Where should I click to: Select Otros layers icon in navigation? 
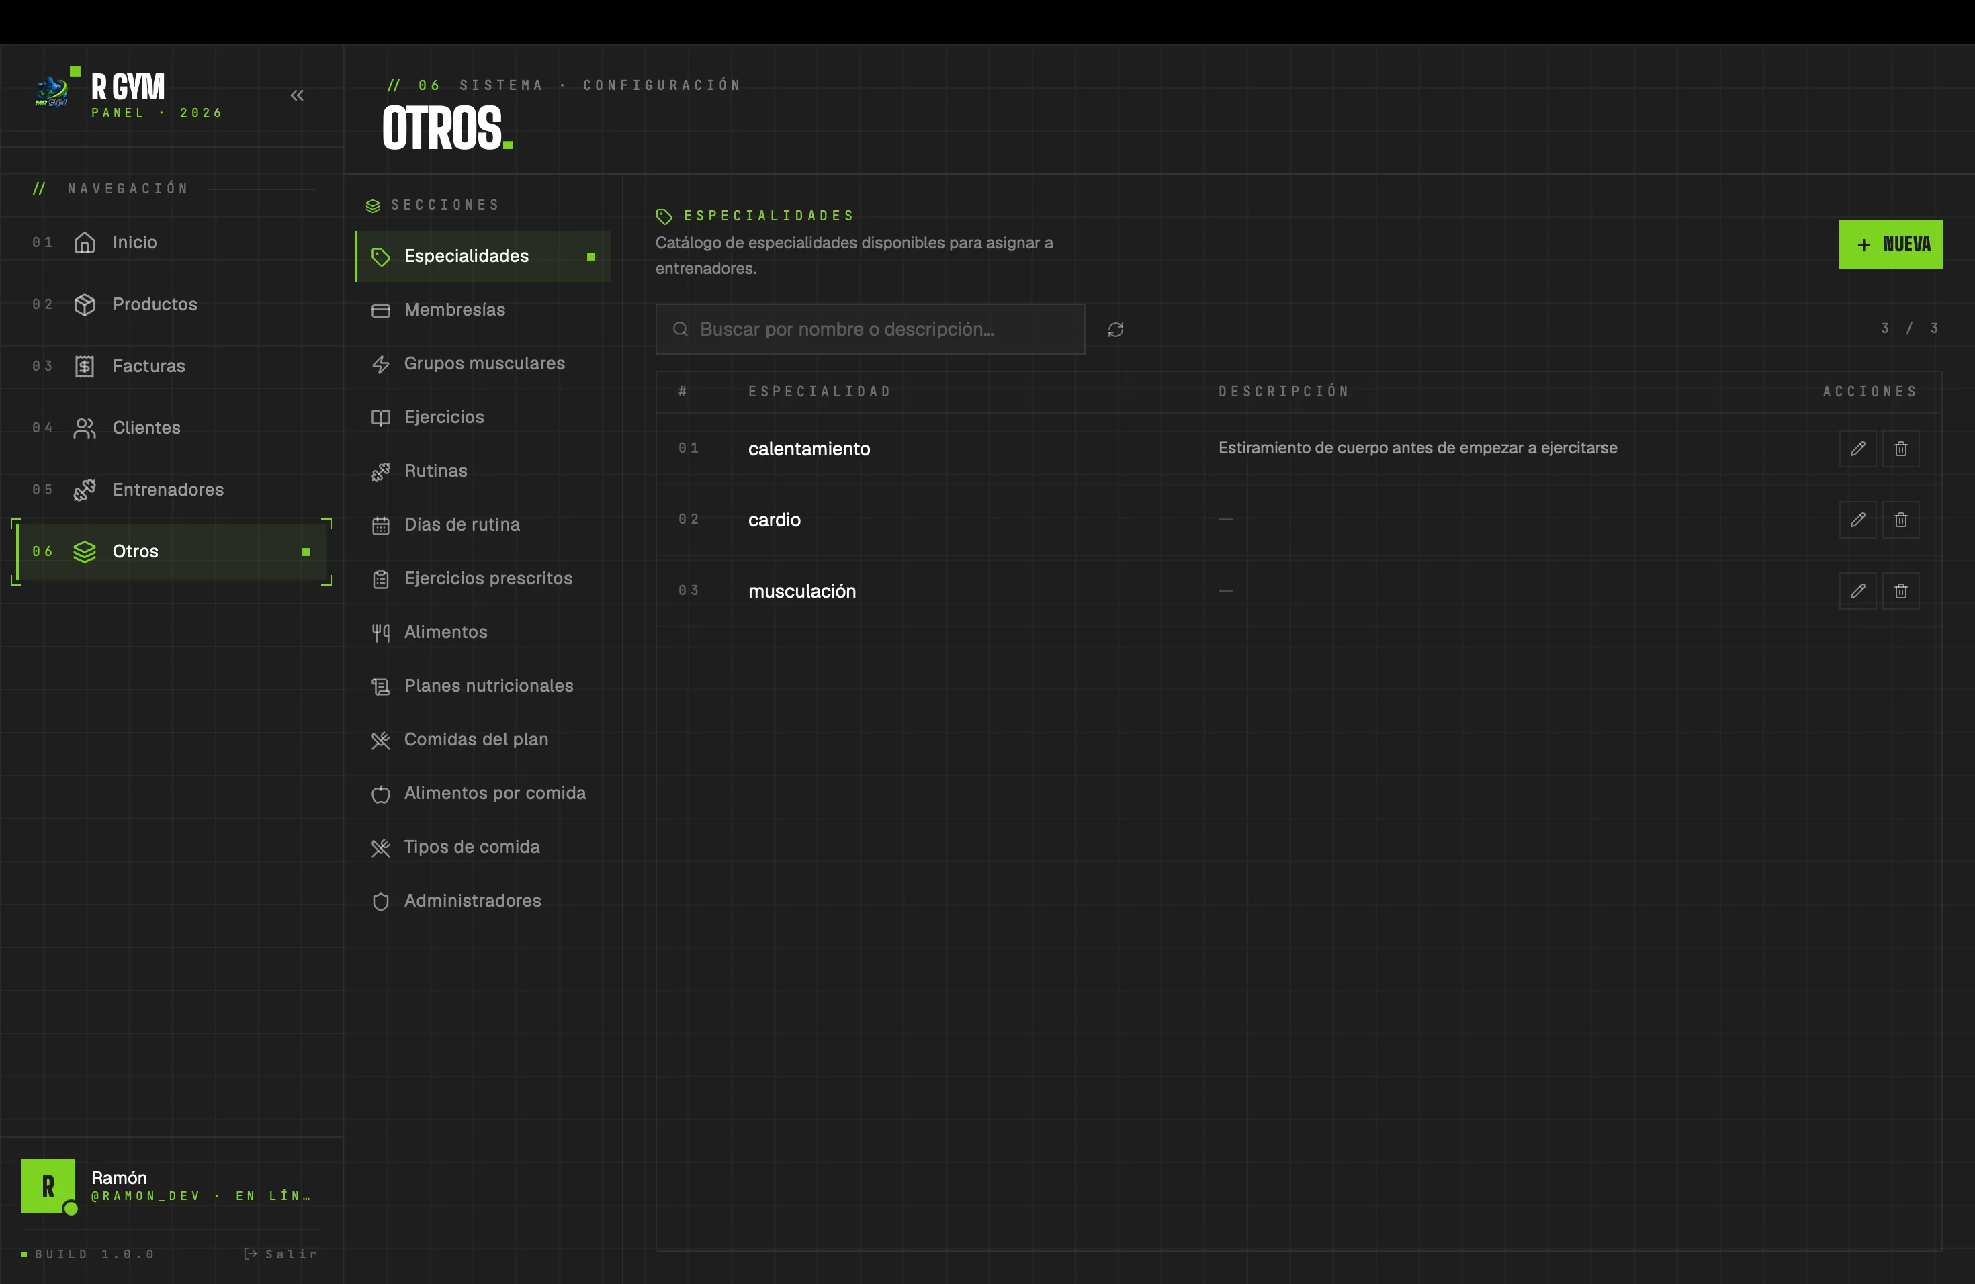(85, 551)
